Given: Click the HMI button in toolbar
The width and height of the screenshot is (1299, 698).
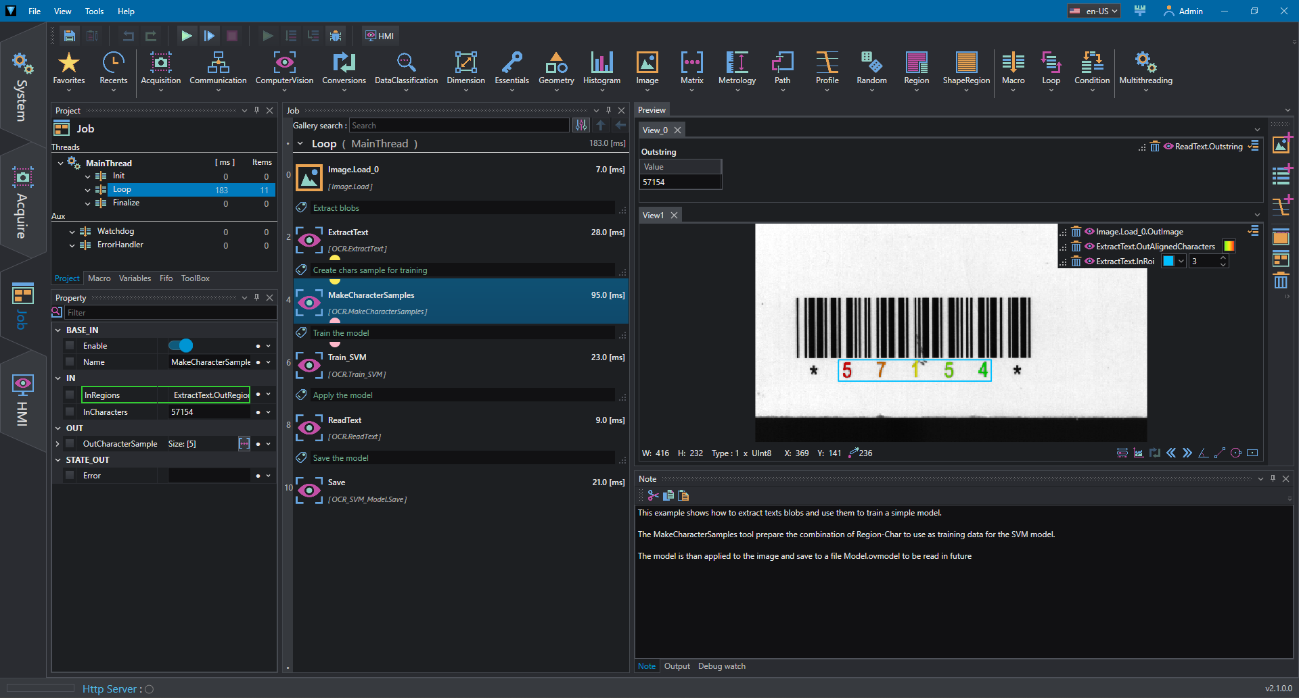Looking at the screenshot, I should click(380, 36).
